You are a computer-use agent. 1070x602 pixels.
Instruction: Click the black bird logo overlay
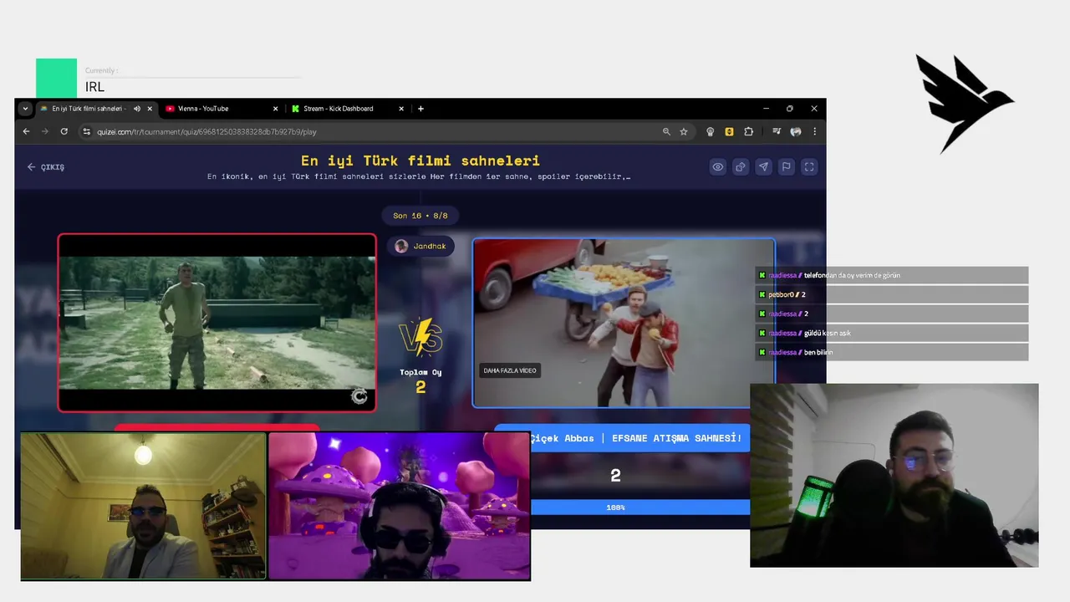[964, 104]
